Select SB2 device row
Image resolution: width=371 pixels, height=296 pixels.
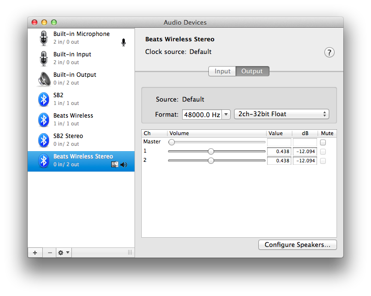click(81, 99)
